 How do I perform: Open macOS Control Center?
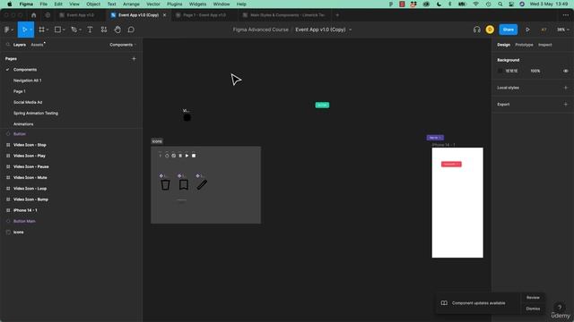click(511, 4)
